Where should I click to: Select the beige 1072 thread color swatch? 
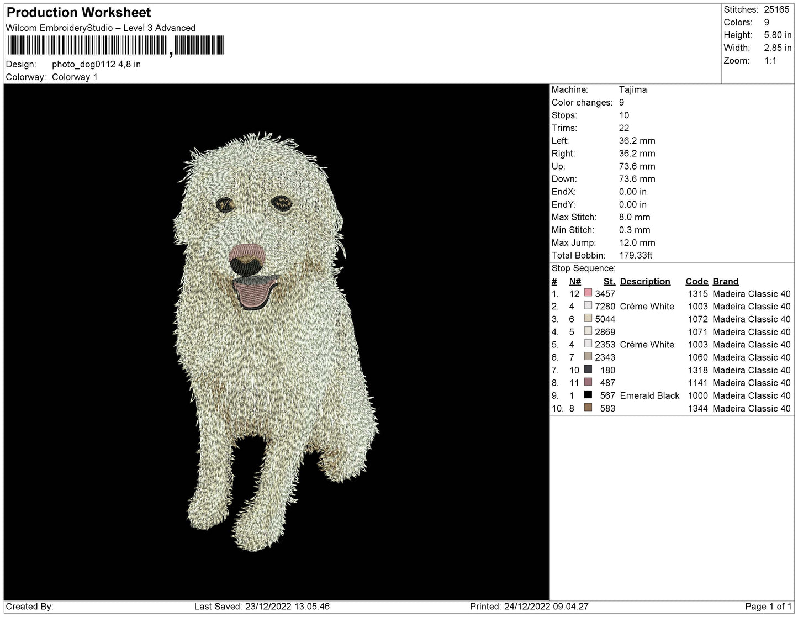pyautogui.click(x=588, y=318)
